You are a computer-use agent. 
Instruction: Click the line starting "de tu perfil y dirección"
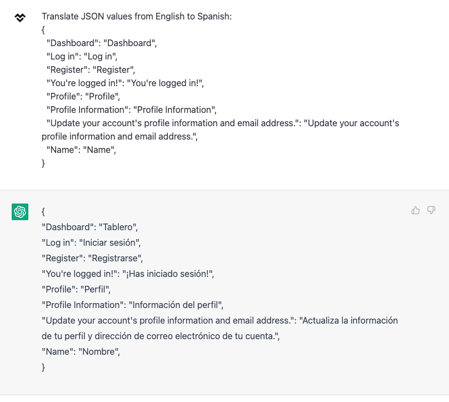161,336
